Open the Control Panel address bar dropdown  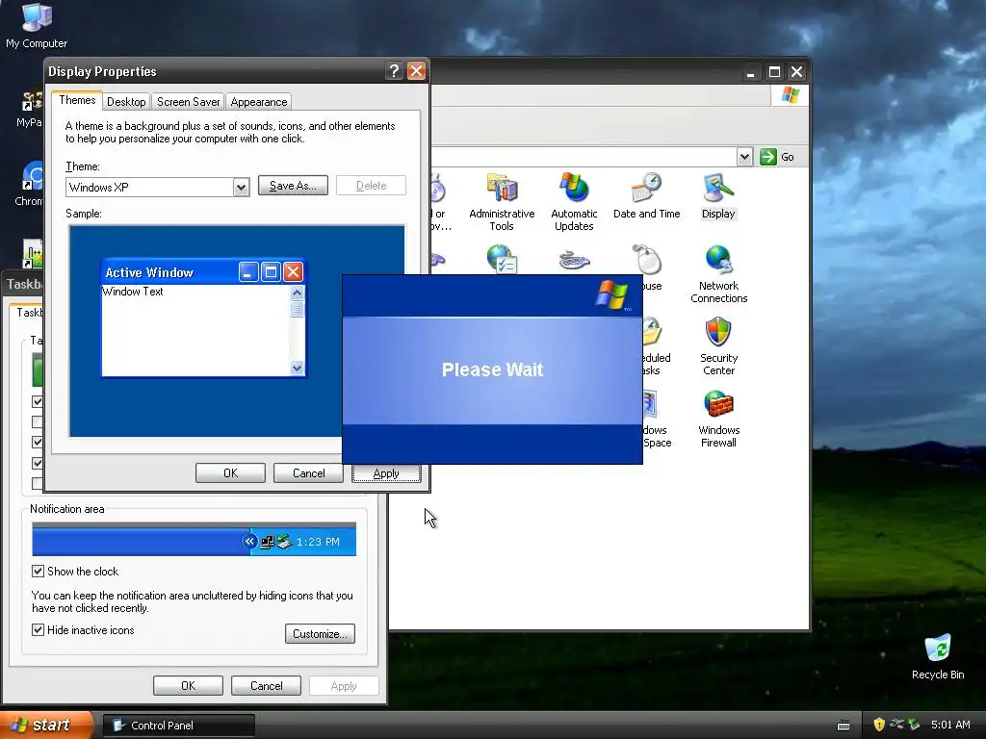coord(744,157)
